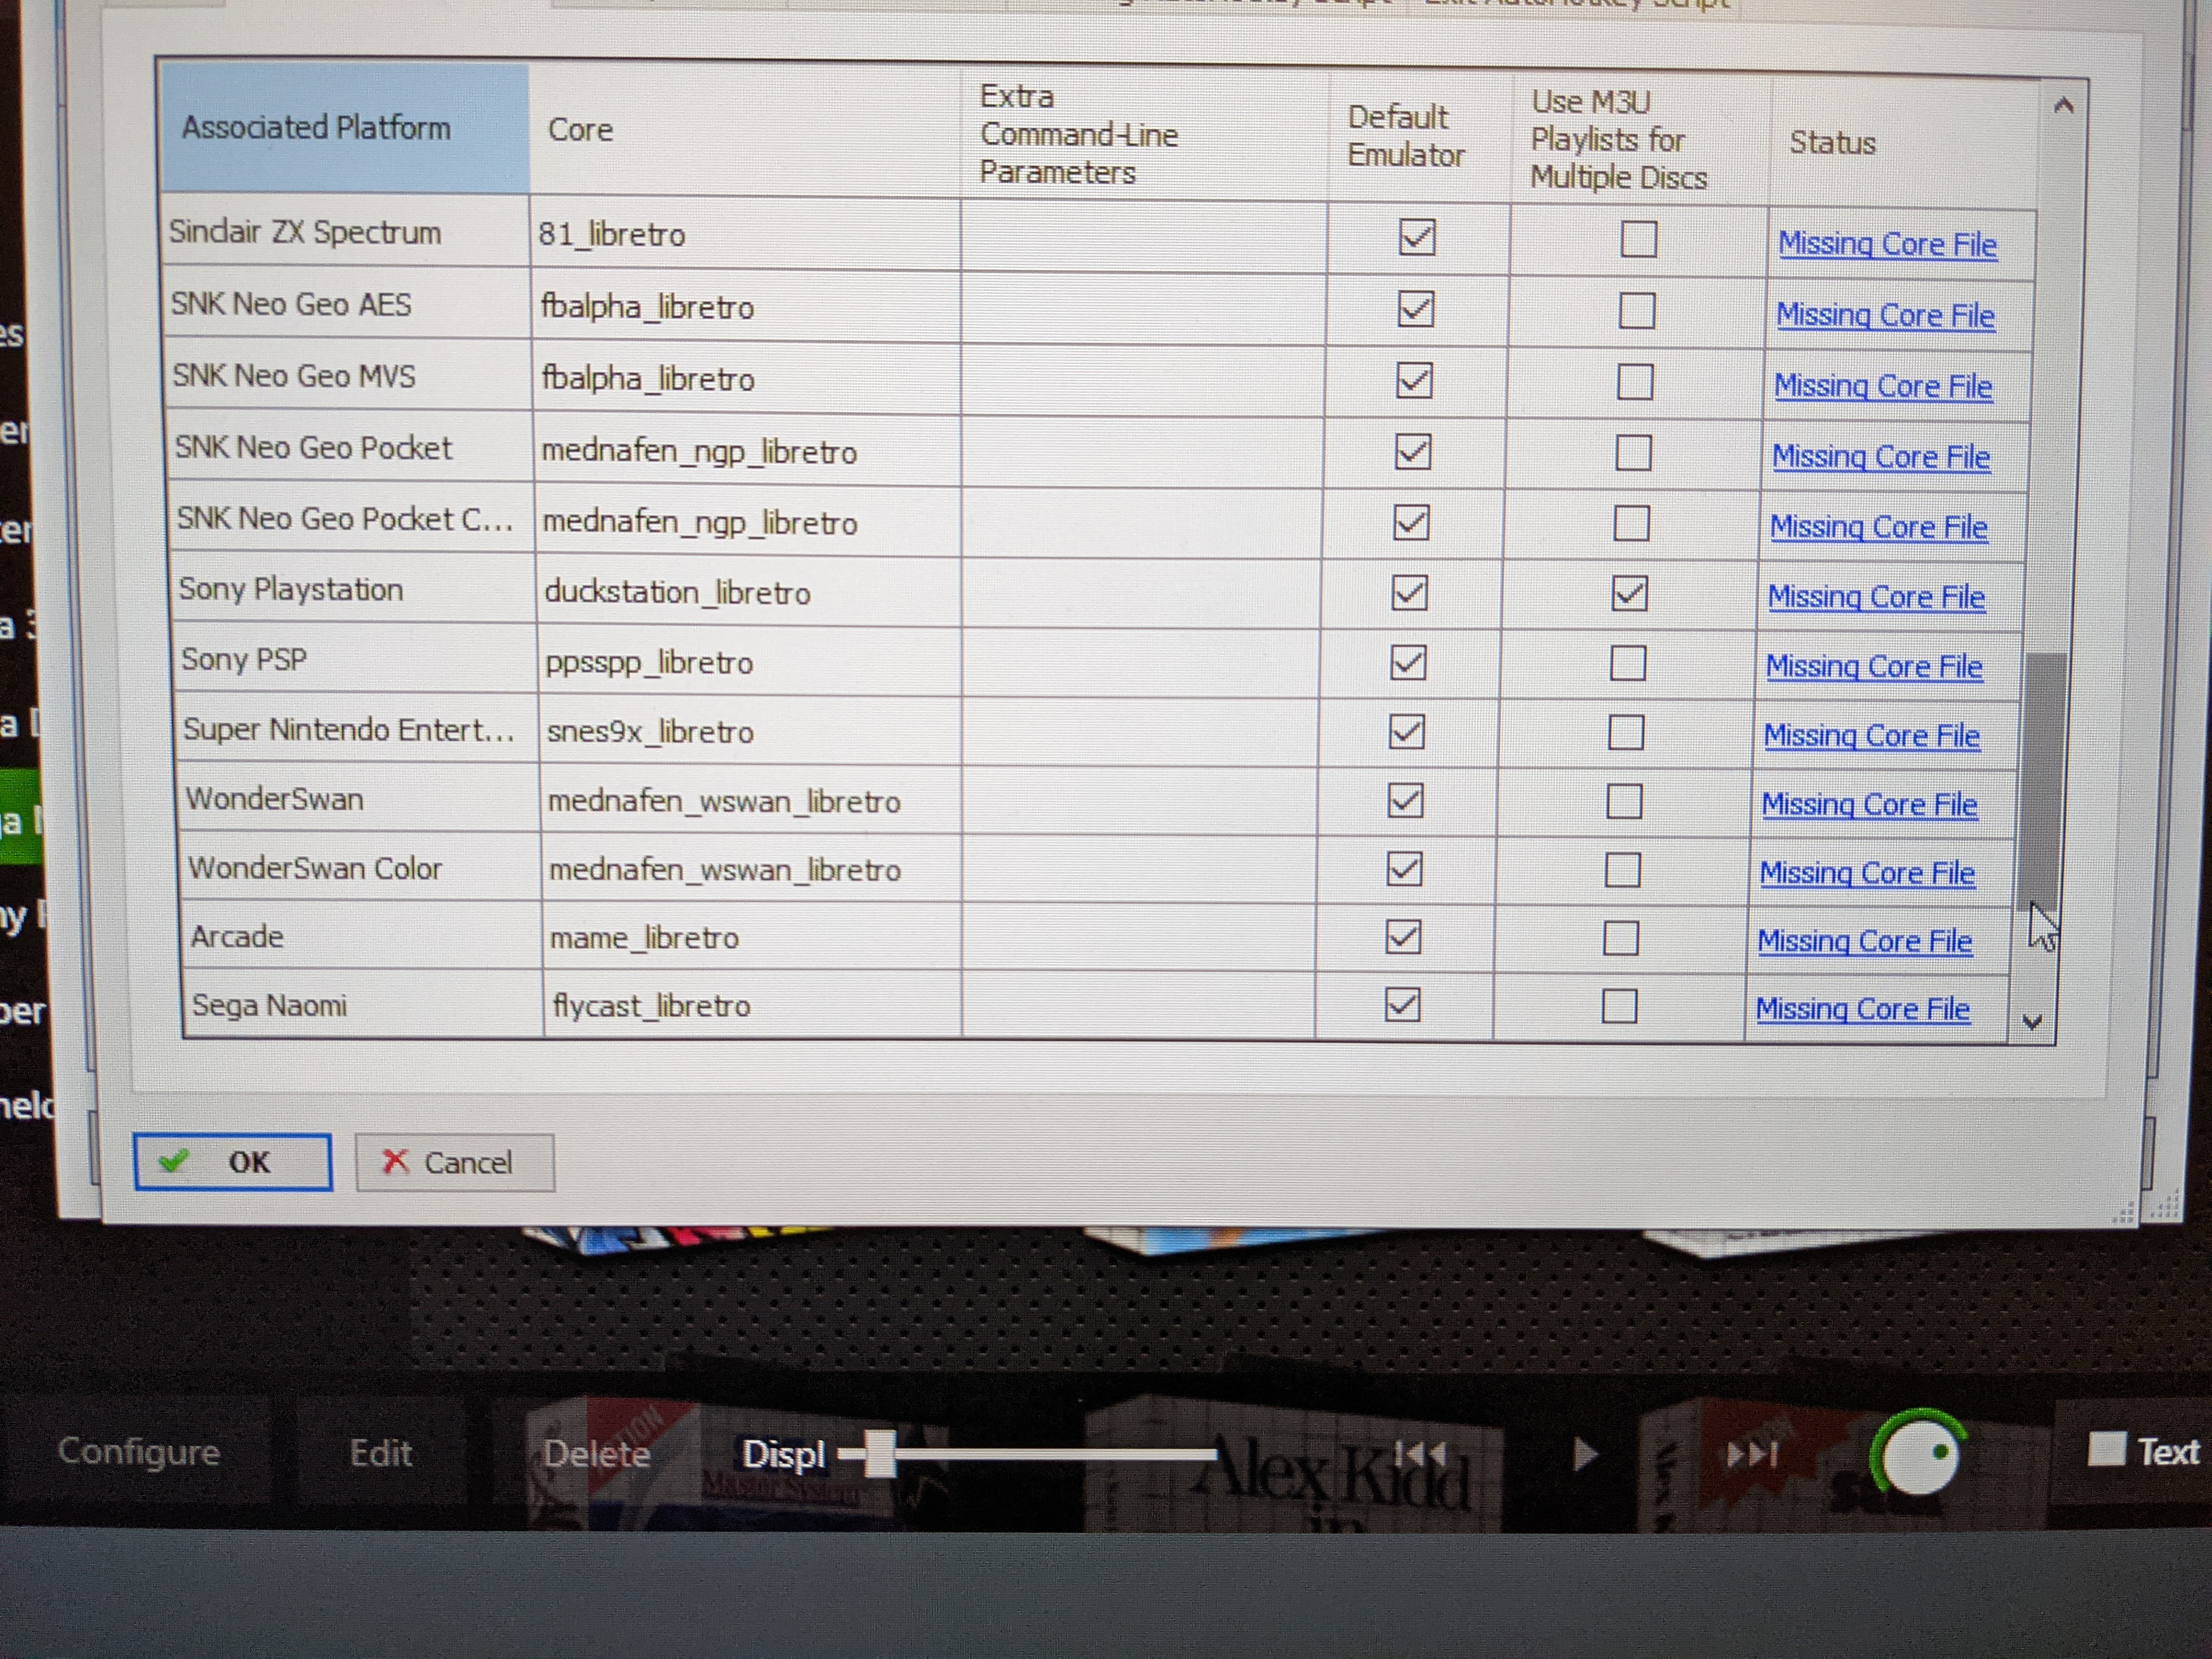The width and height of the screenshot is (2212, 1659).
Task: Click the next track icon
Action: (1752, 1453)
